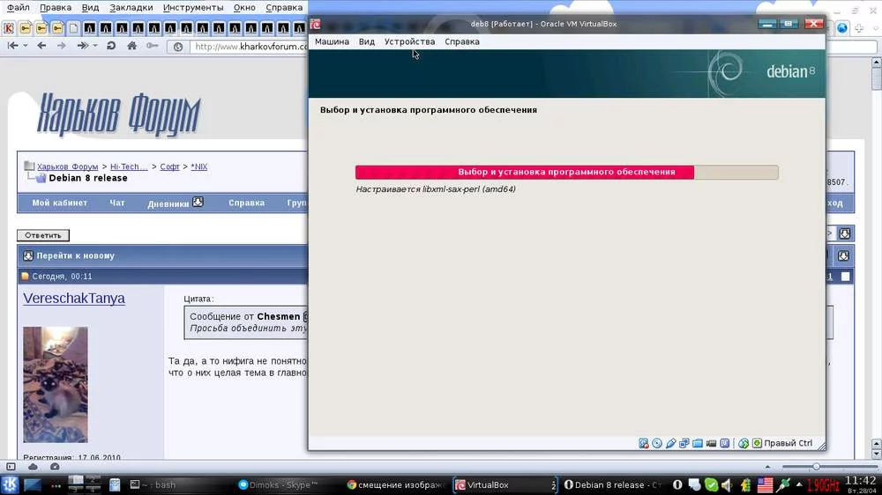Click the Opera Link cloud icon
This screenshot has height=495, width=882.
(x=34, y=466)
